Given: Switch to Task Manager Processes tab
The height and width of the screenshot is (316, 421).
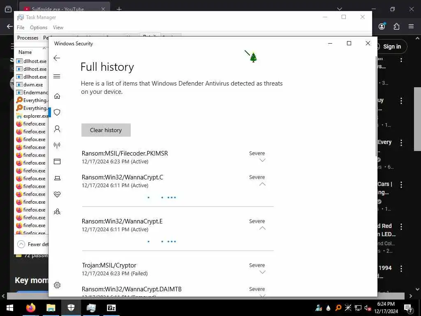Looking at the screenshot, I should pos(28,37).
